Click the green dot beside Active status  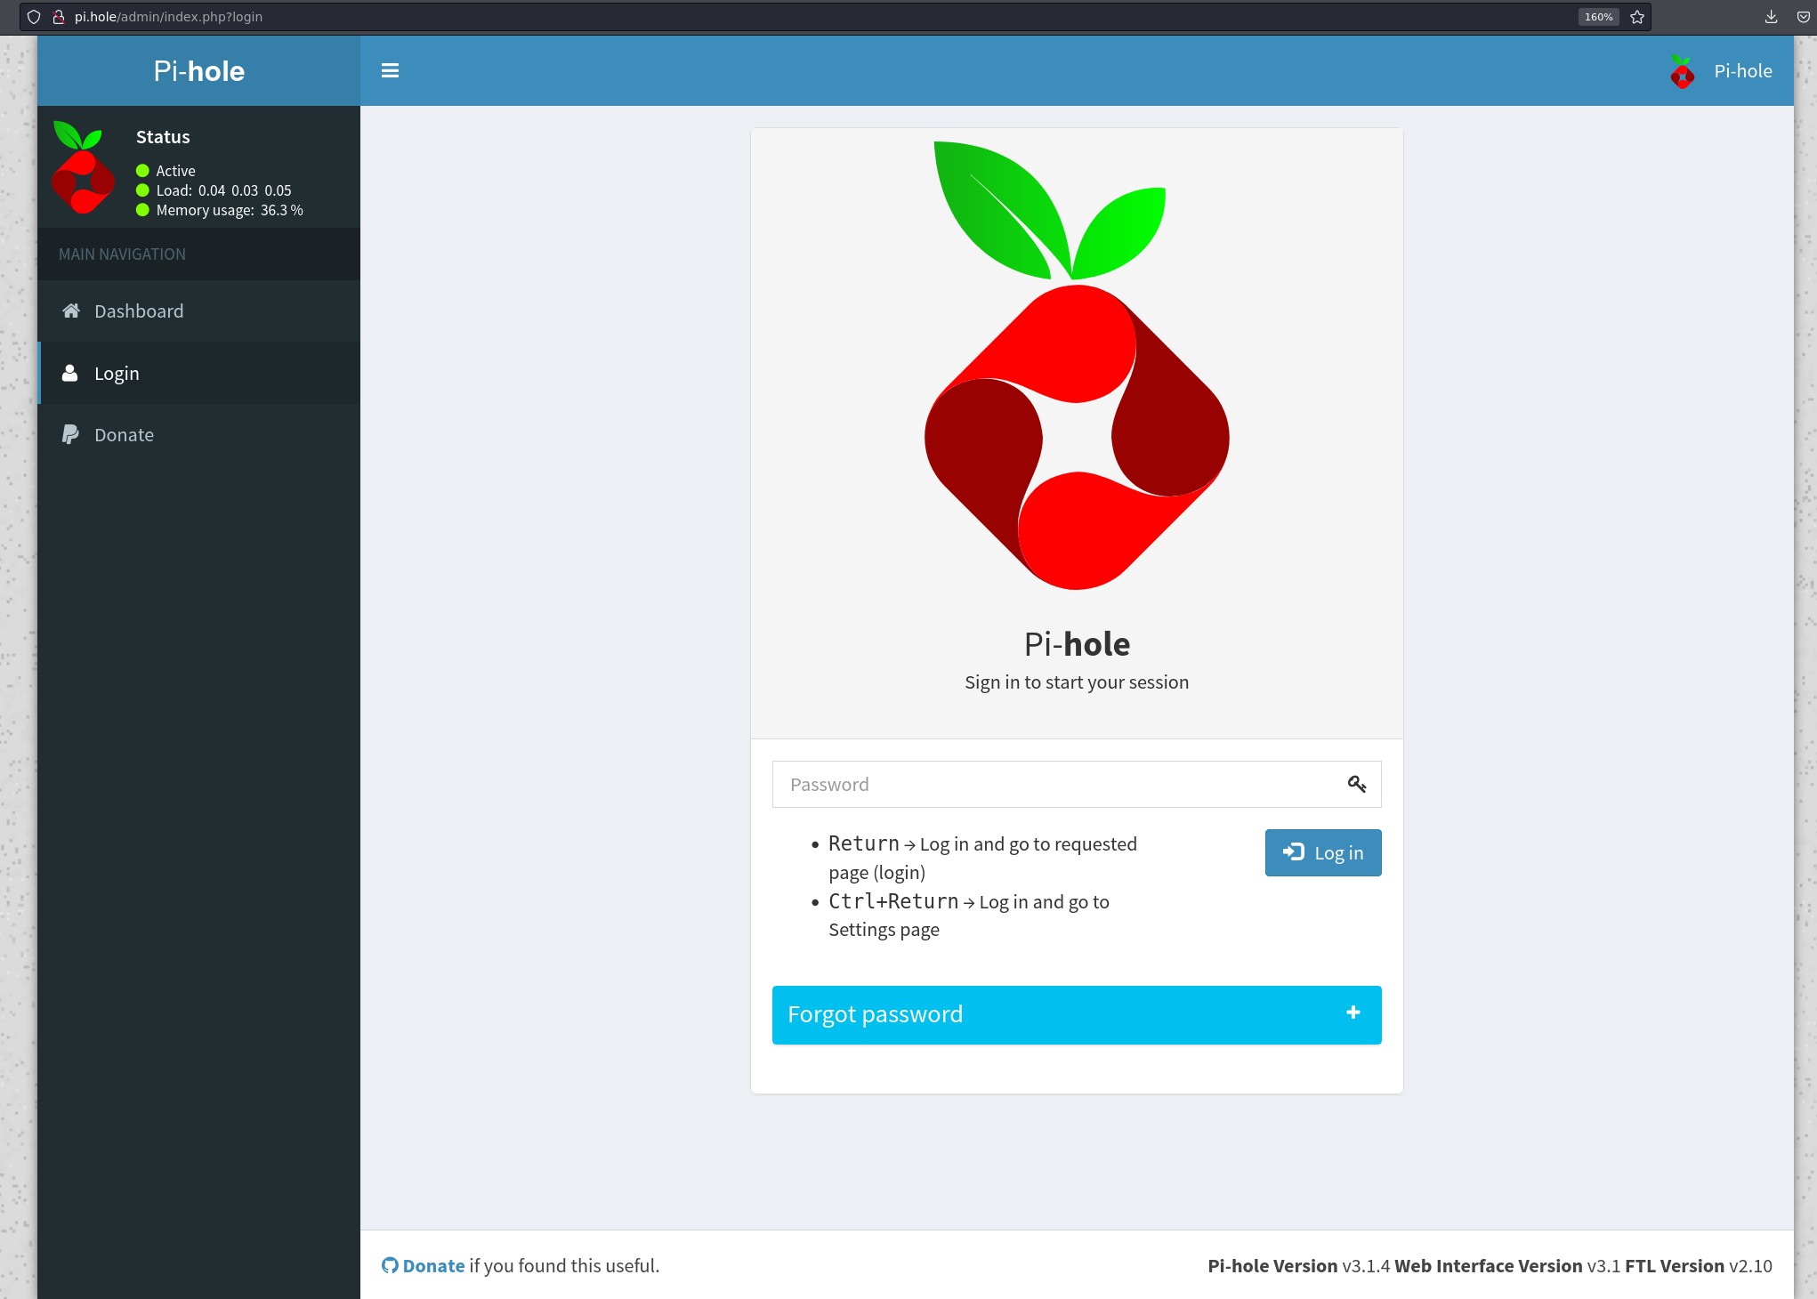point(142,171)
